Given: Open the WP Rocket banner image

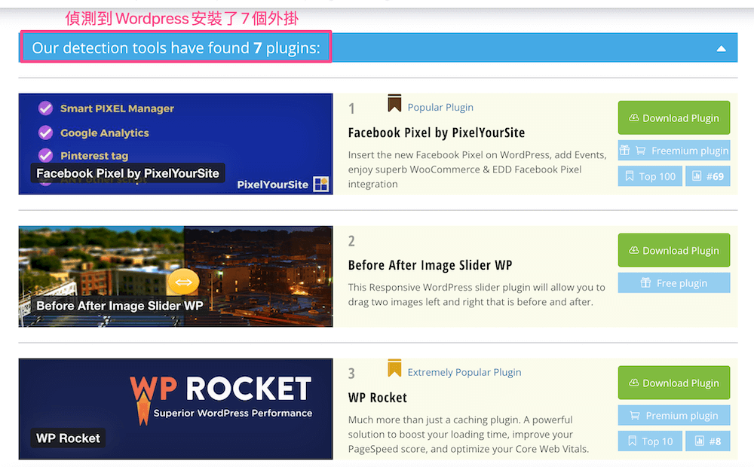Looking at the screenshot, I should point(176,409).
